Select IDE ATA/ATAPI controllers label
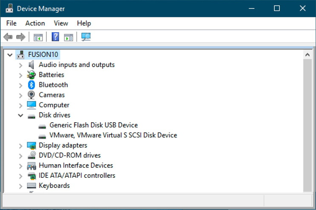Viewport: 316px width, 210px height. (x=77, y=176)
